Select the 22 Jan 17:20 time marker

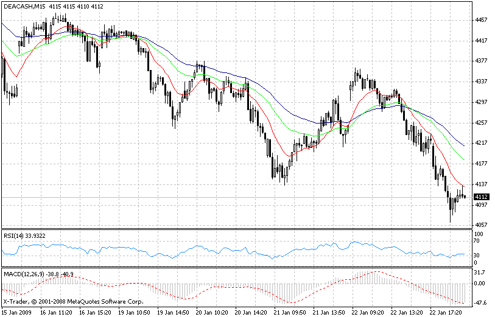click(x=448, y=312)
